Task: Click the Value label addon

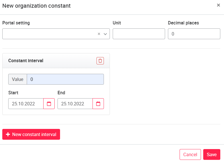Action: click(x=18, y=80)
